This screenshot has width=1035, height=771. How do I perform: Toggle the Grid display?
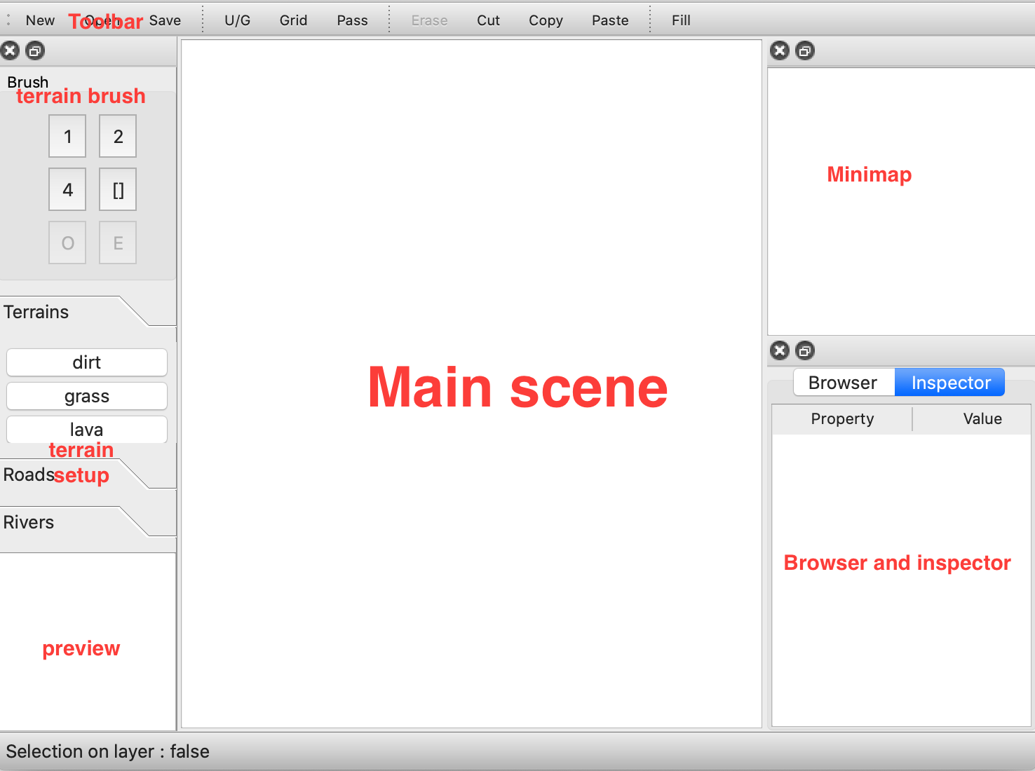point(293,20)
